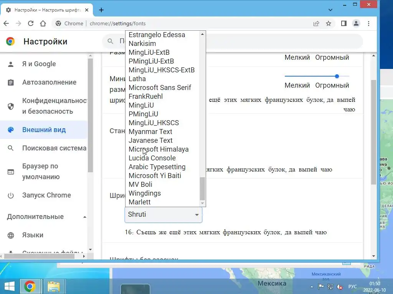The image size is (393, 294).
Task: Open Конфиденциальность и безопасность section
Action: tap(44, 106)
